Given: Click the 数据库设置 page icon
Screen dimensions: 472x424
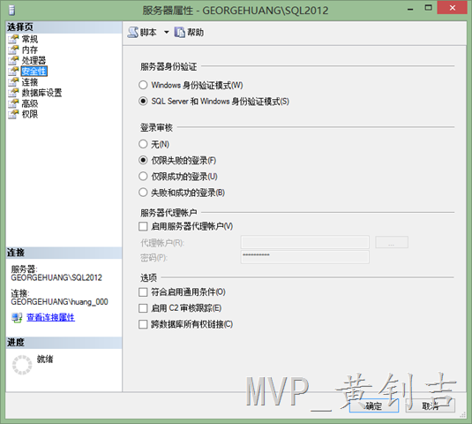Looking at the screenshot, I should [x=13, y=93].
